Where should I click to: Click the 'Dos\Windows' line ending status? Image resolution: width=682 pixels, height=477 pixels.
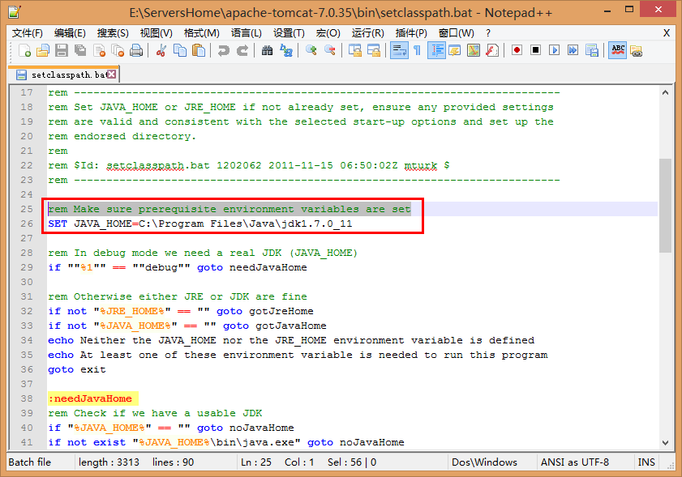[x=484, y=462]
